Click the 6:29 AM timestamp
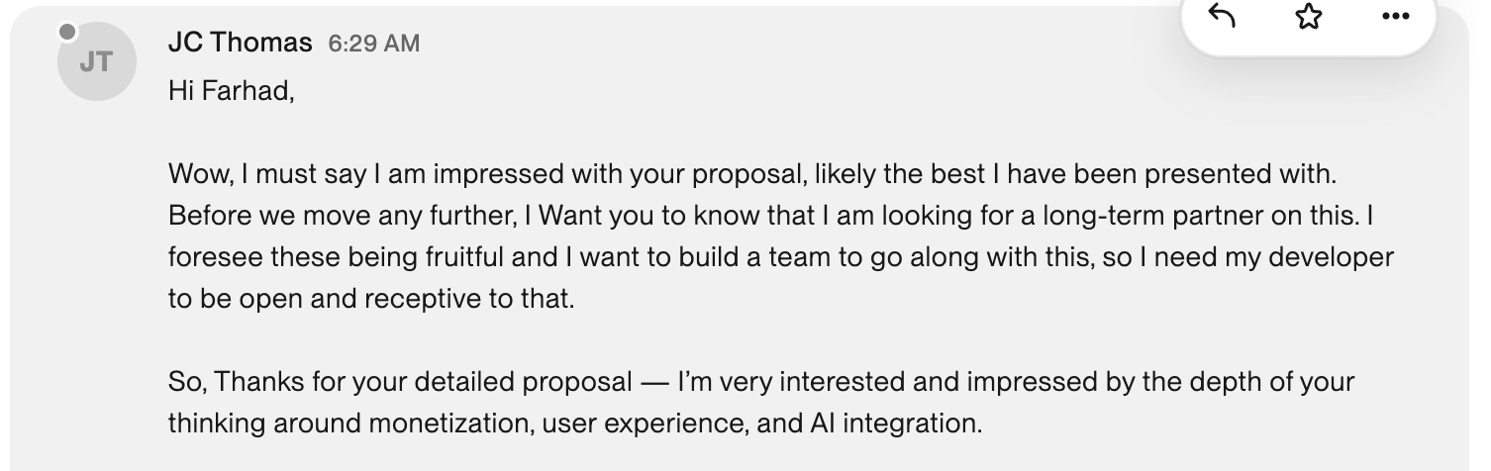This screenshot has height=471, width=1491. coord(374,44)
